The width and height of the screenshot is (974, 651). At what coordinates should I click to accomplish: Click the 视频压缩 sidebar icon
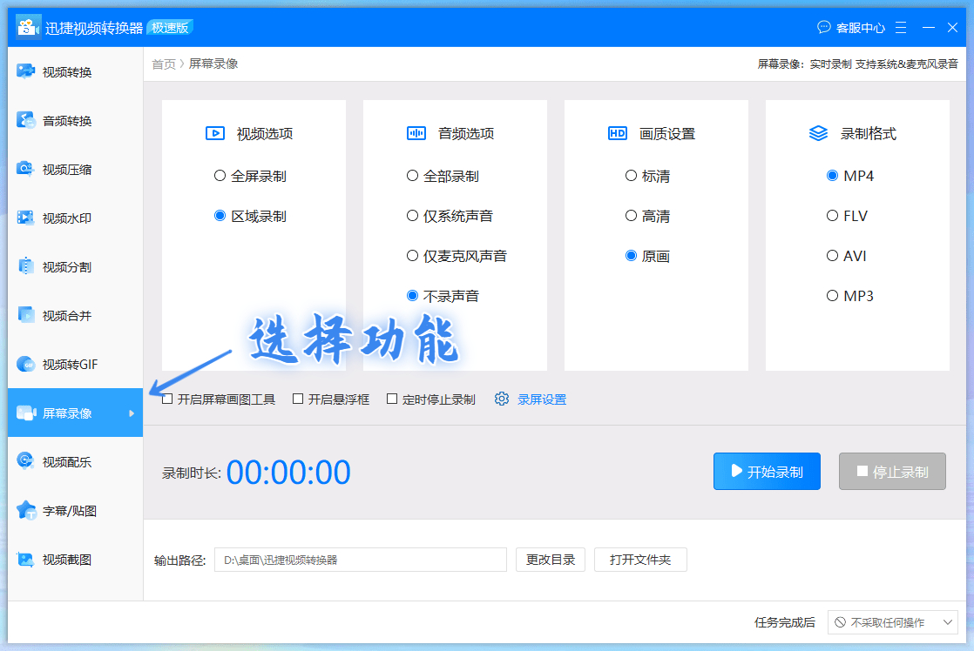[x=25, y=169]
